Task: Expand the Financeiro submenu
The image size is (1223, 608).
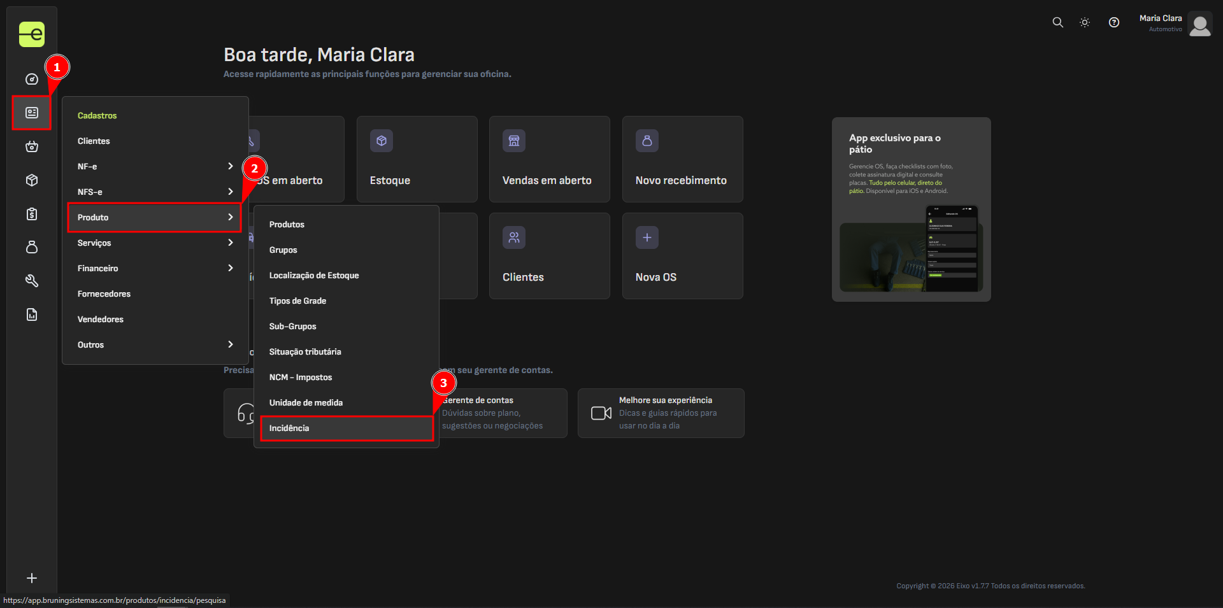Action: (155, 268)
